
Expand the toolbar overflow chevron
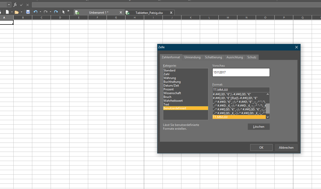click(x=68, y=11)
